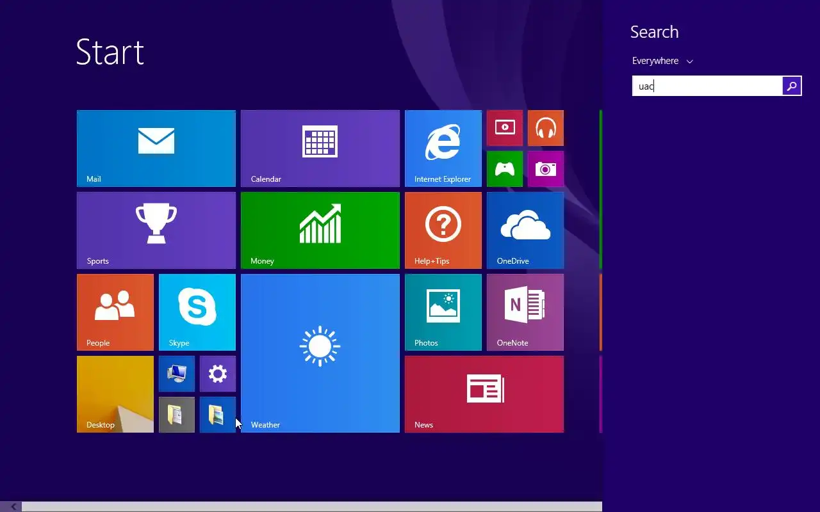The width and height of the screenshot is (820, 512).
Task: Open the Video tile
Action: point(505,128)
